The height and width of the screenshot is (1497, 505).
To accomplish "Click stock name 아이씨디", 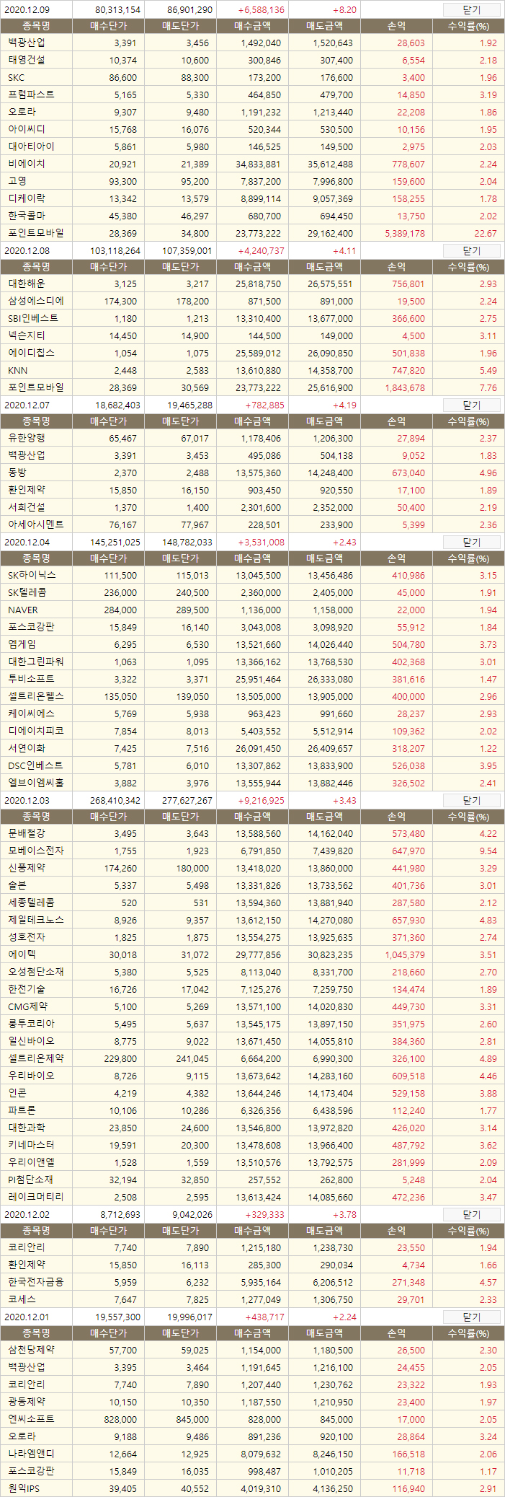I will click(26, 130).
